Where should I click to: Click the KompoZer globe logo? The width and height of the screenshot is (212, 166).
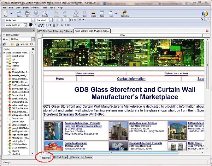coord(205,14)
